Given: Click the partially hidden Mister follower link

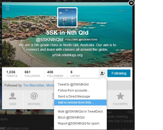Looking at the screenshot, I should [x=50, y=85].
